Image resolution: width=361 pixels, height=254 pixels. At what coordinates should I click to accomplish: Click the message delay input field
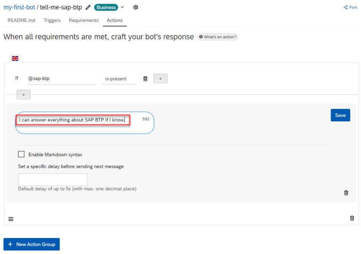(x=52, y=179)
